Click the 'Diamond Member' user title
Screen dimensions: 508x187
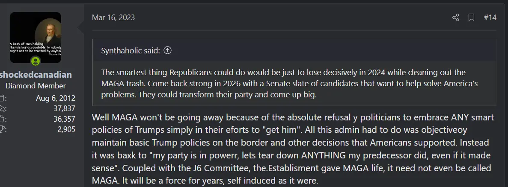click(36, 86)
